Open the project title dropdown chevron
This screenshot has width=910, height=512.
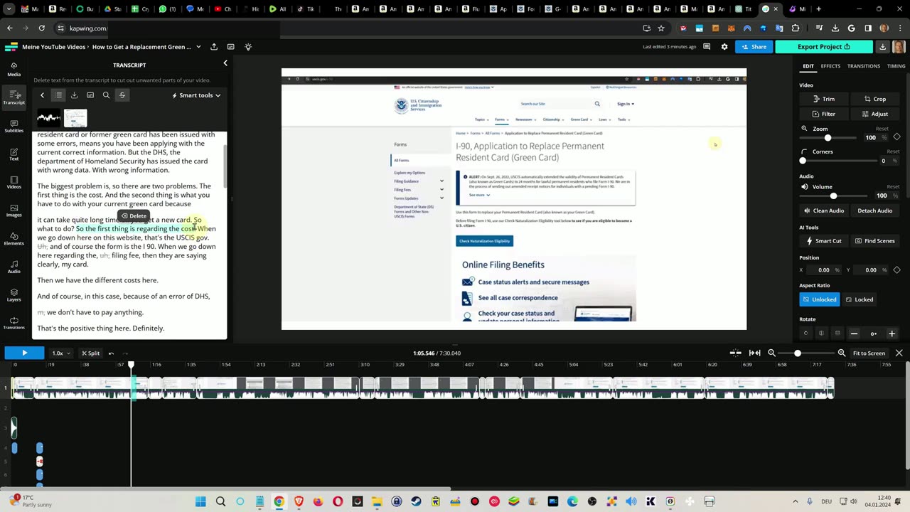[198, 47]
